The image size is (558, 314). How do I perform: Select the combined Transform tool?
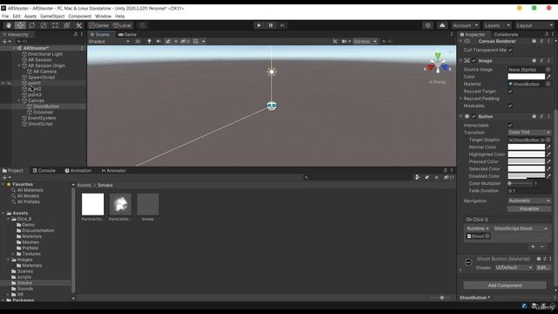[67, 25]
